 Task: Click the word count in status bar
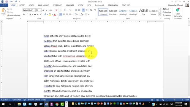17,100
